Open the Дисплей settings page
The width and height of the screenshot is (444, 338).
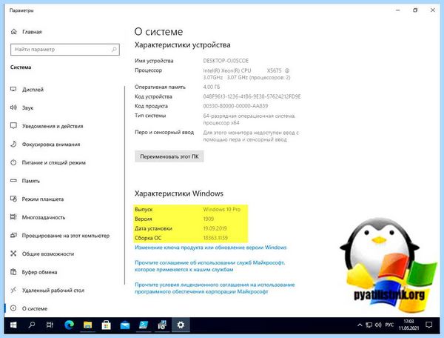33,90
